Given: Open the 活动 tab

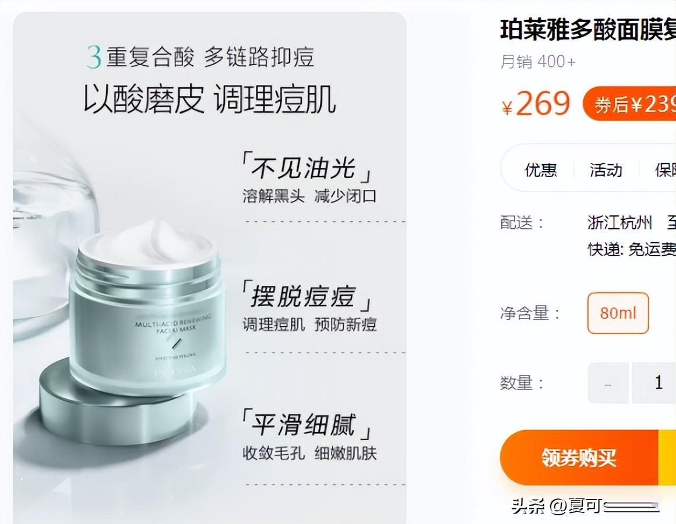Looking at the screenshot, I should click(x=605, y=169).
